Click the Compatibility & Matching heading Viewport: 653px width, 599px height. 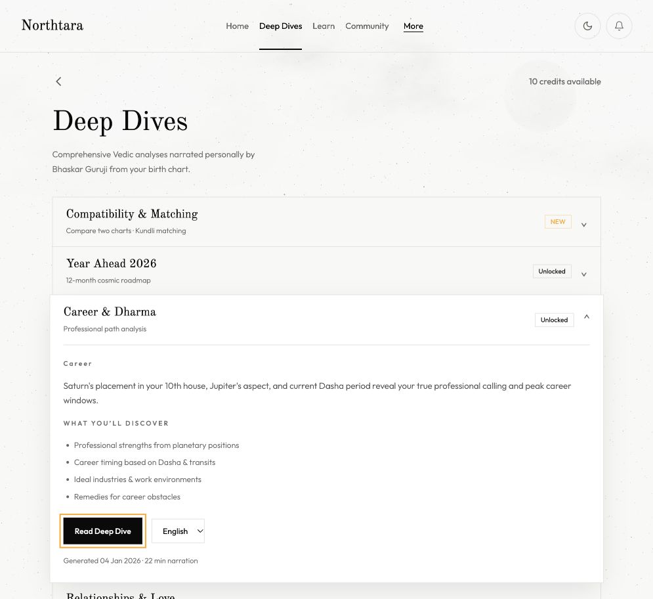pyautogui.click(x=132, y=214)
